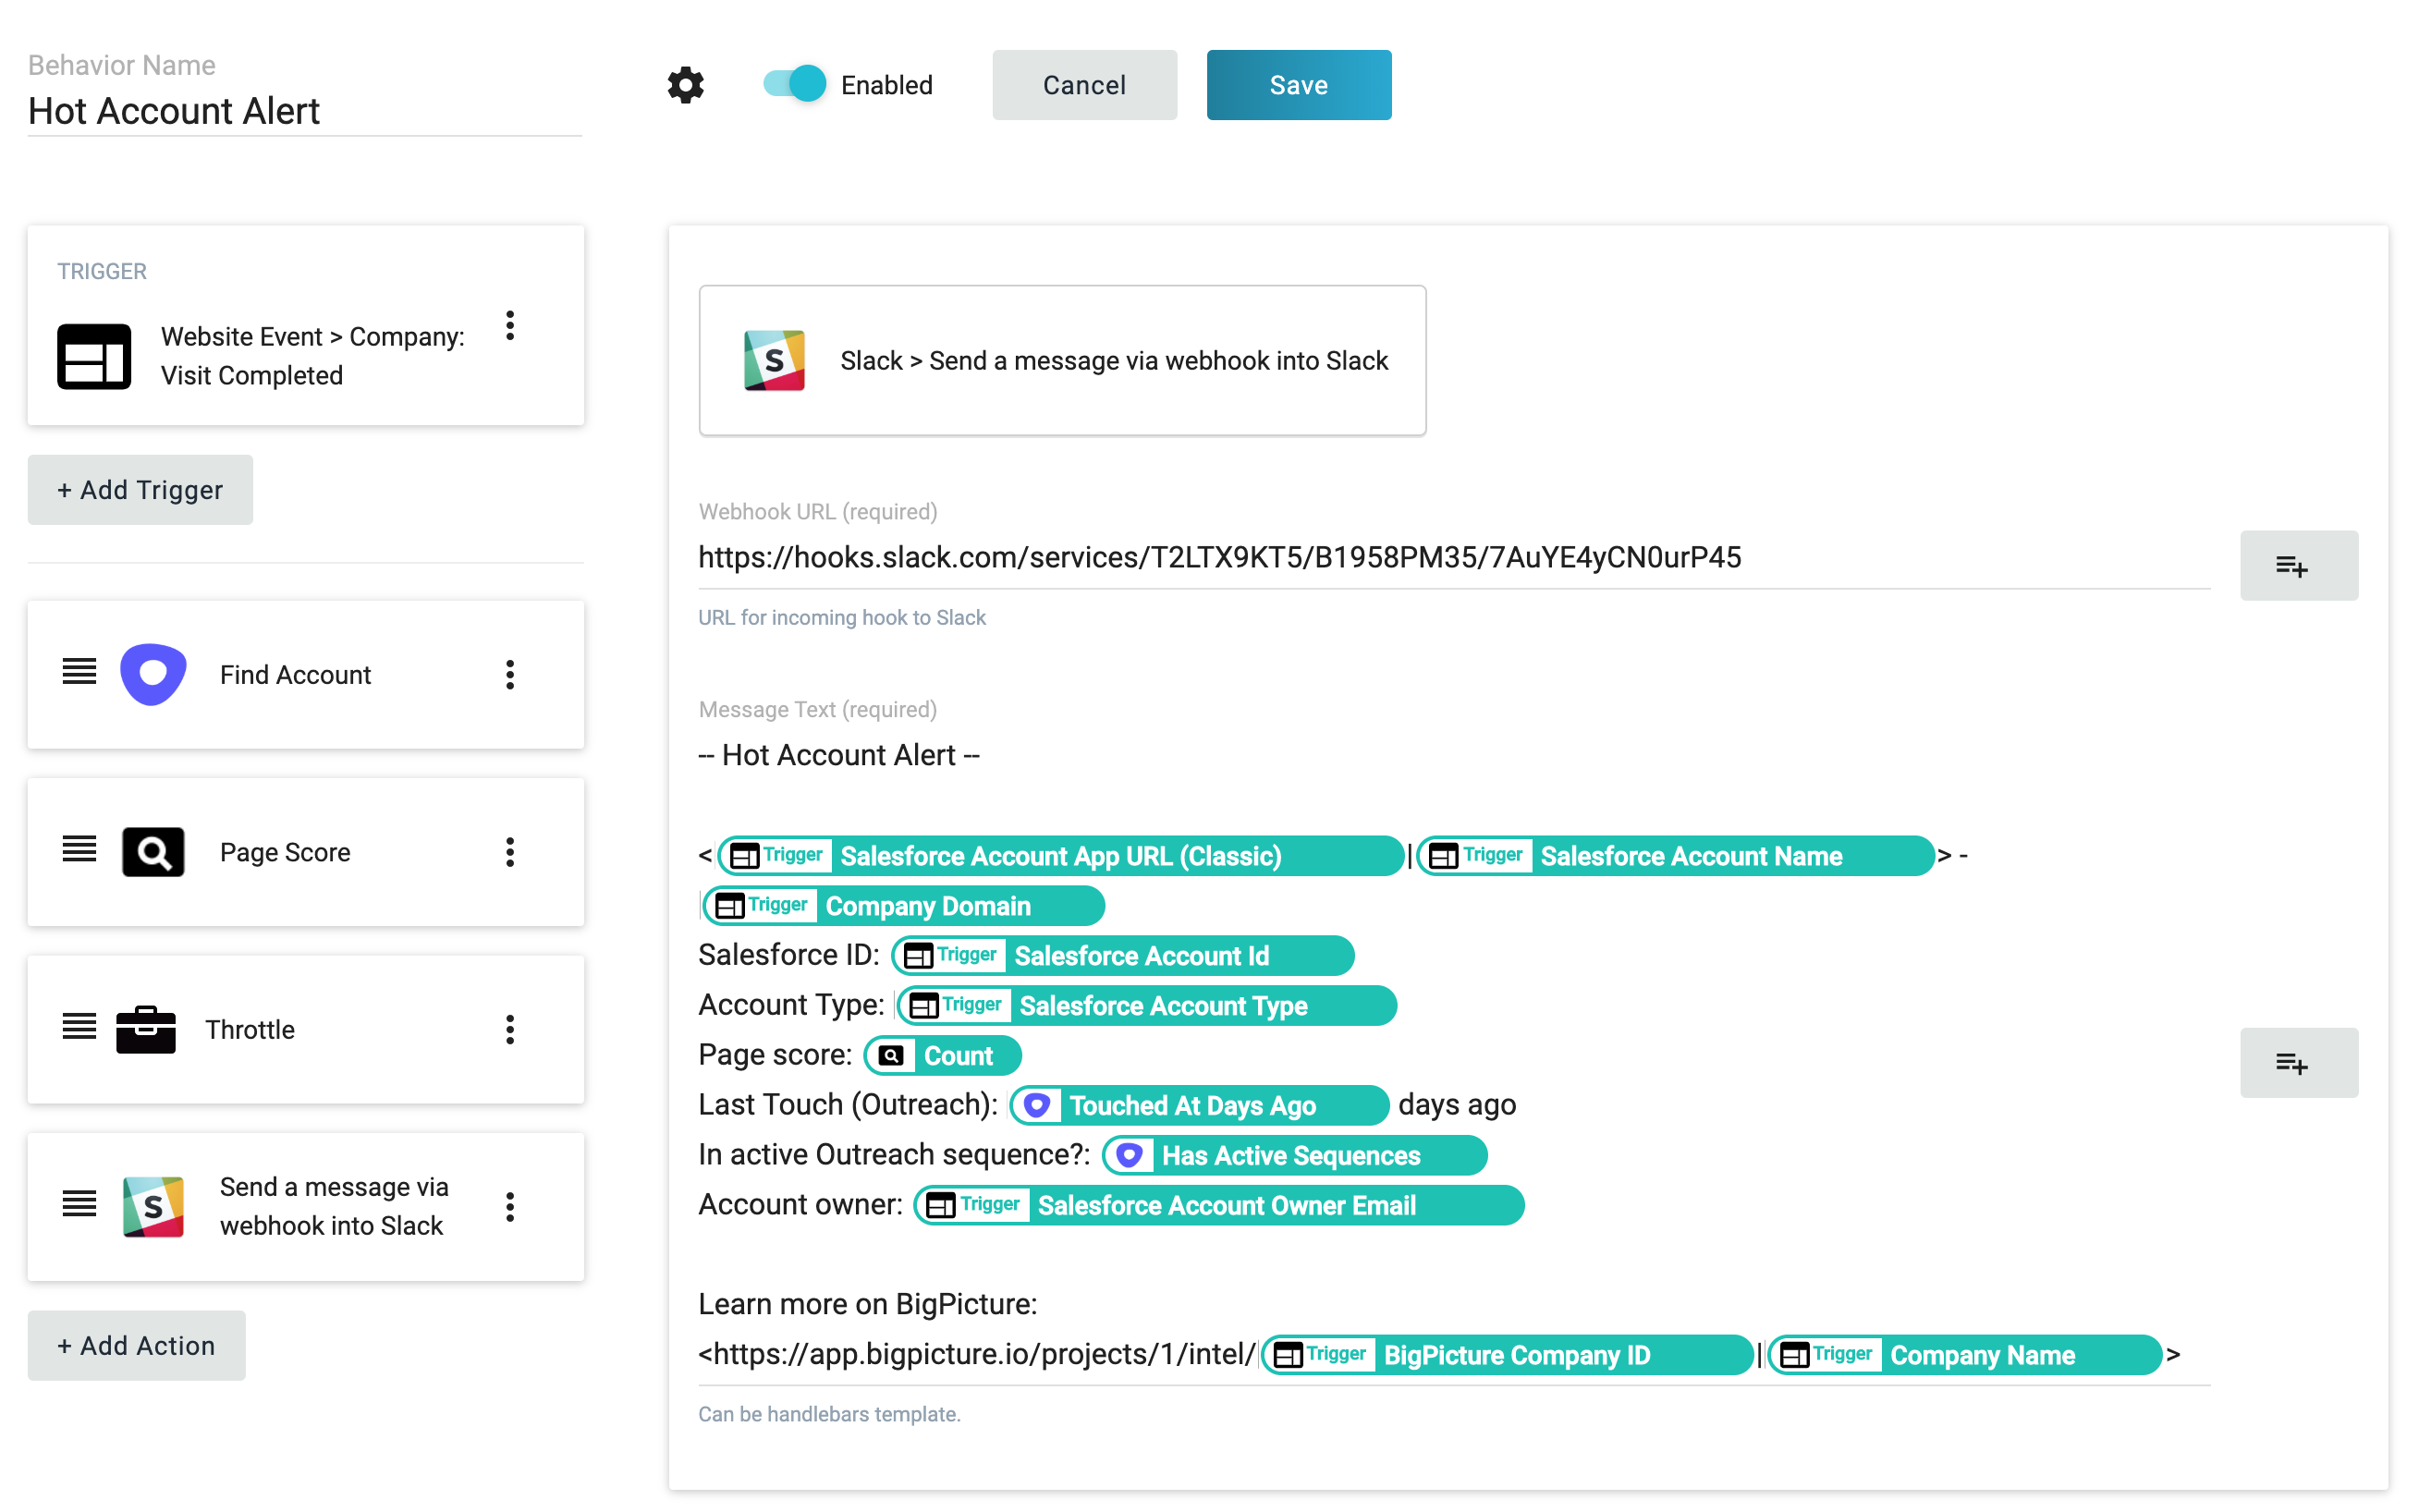Save the Hot Account Alert behavior
This screenshot has width=2431, height=1512.
click(x=1298, y=85)
